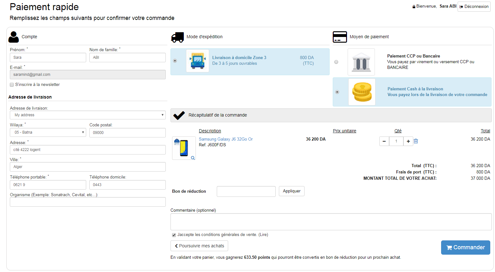Image resolution: width=495 pixels, height=272 pixels.
Task: Click the Paiement CCP ou Bancaire label
Action: tap(414, 56)
